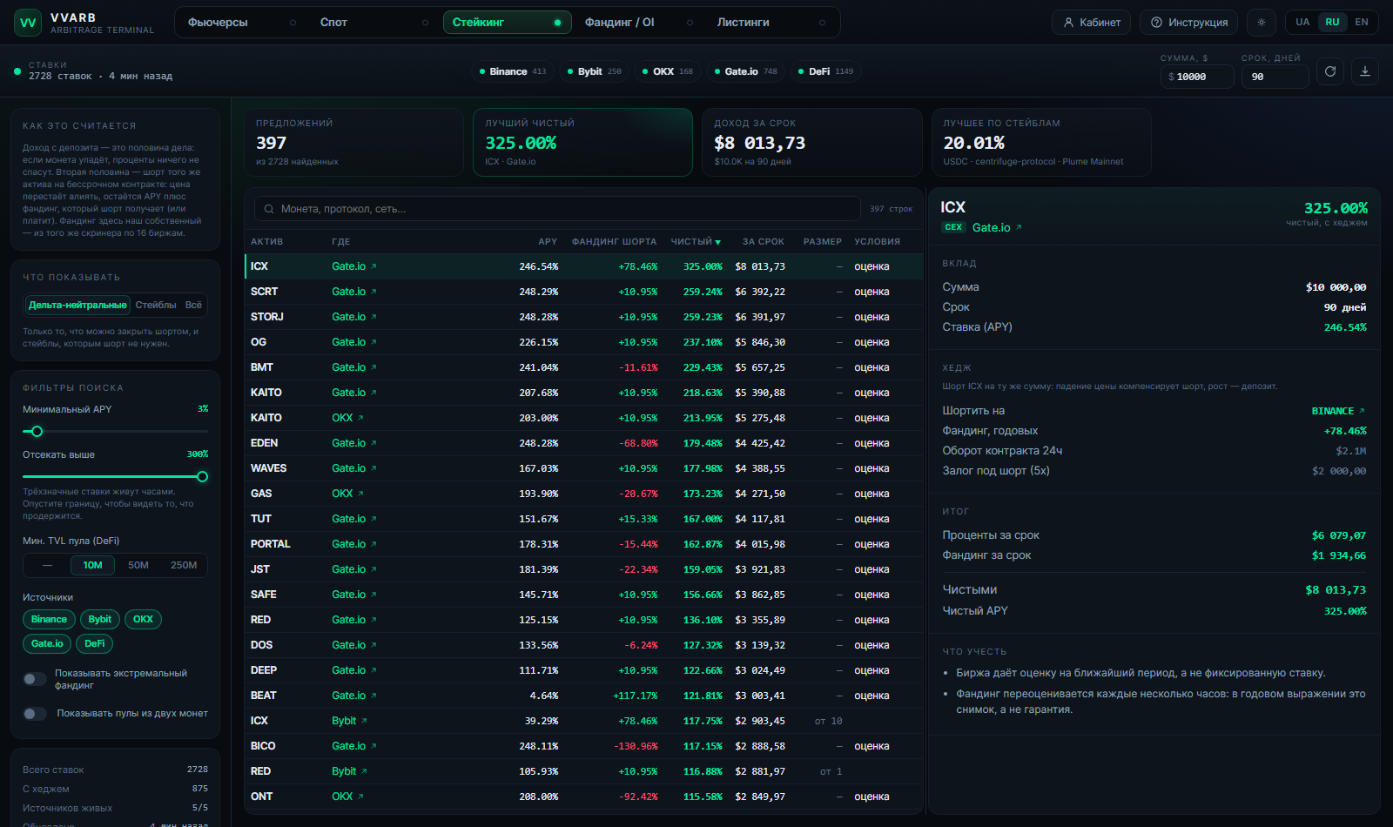The width and height of the screenshot is (1393, 827).
Task: Click CEX badge in ICX detail panel
Action: point(953,227)
